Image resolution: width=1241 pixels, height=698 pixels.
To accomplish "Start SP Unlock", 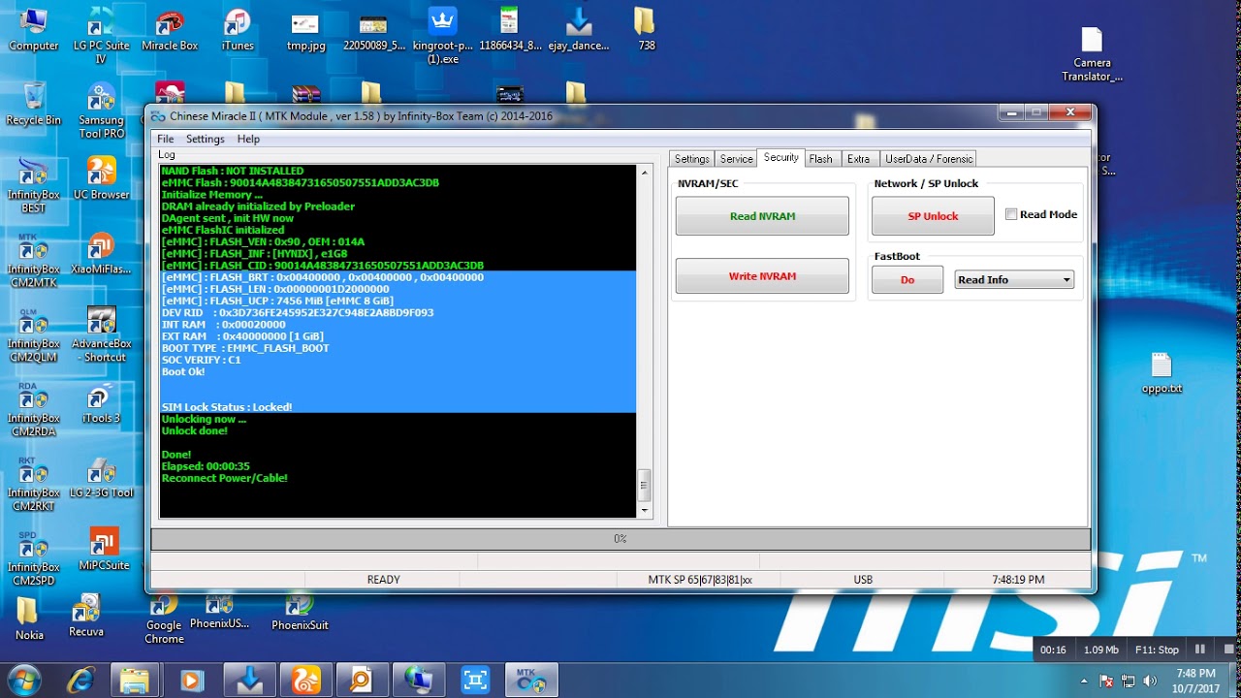I will (933, 216).
